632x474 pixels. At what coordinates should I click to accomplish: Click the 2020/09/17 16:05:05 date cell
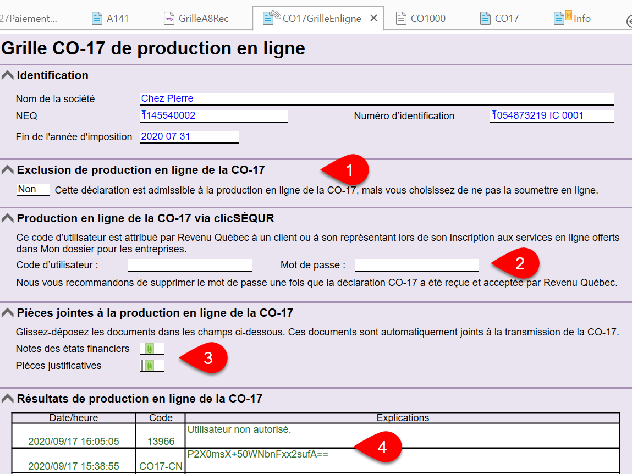click(x=74, y=436)
